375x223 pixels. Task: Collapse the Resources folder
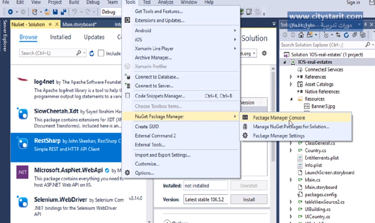(x=291, y=99)
